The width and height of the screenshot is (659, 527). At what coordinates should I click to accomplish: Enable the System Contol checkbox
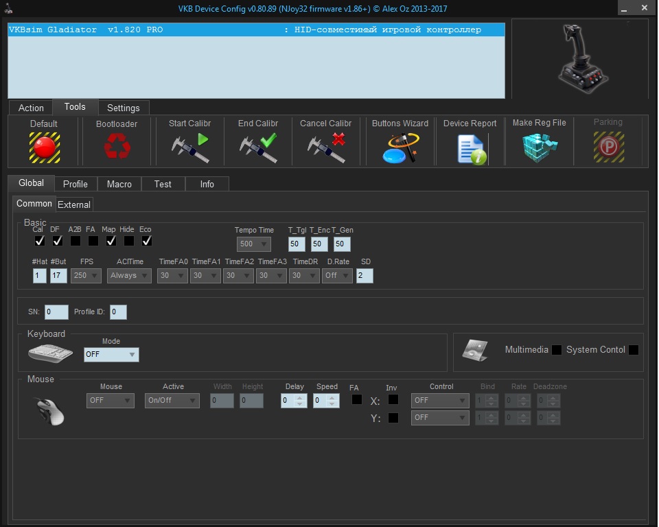(634, 350)
